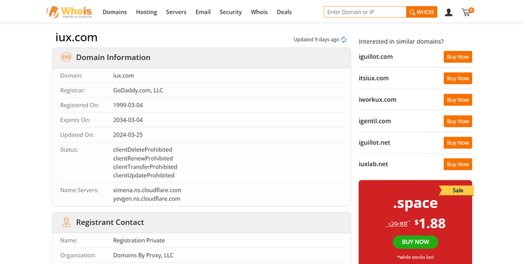Image resolution: width=523 pixels, height=264 pixels.
Task: Select expiry date 2034-03-04
Action: click(127, 120)
